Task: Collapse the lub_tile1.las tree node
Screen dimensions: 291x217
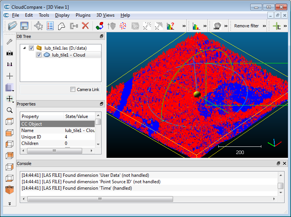Action: point(24,48)
